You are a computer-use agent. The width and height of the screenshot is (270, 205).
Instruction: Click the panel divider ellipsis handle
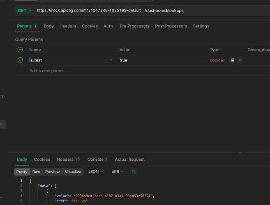tap(240, 152)
